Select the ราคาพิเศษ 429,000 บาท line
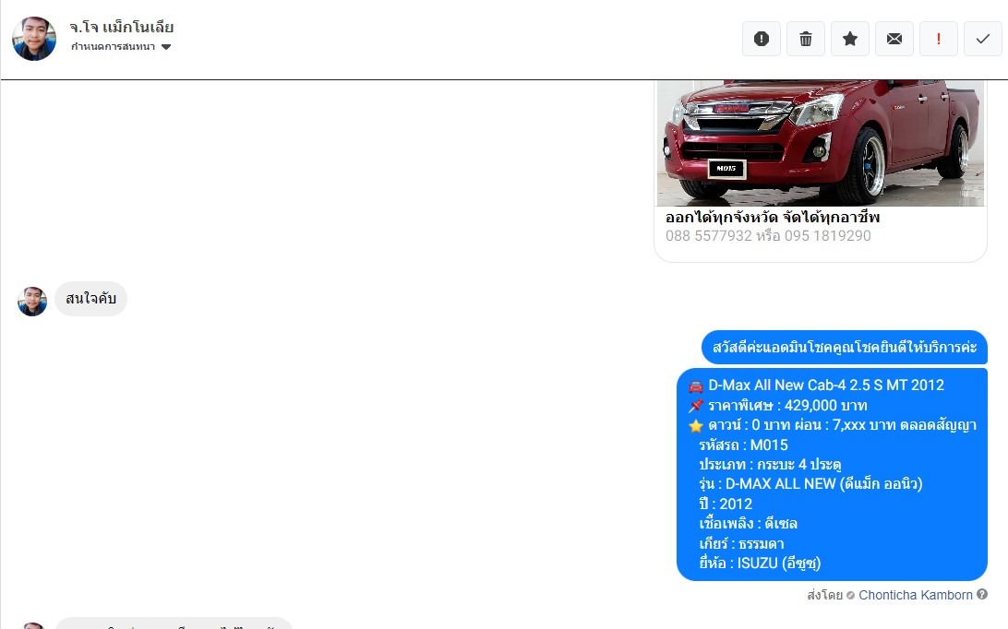Image resolution: width=1008 pixels, height=629 pixels. tap(778, 406)
